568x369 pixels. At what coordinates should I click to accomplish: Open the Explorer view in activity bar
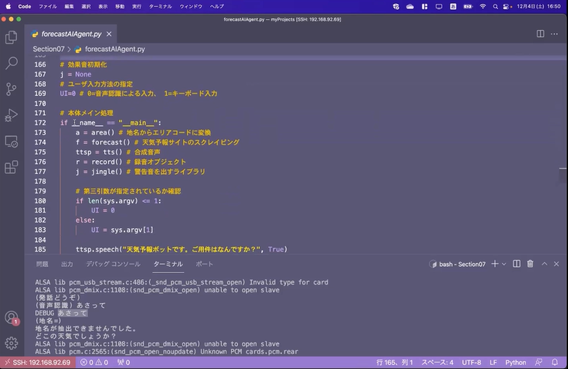[11, 37]
